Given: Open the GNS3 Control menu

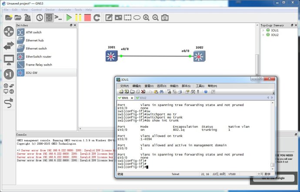Looking at the screenshot, I should tap(37, 10).
